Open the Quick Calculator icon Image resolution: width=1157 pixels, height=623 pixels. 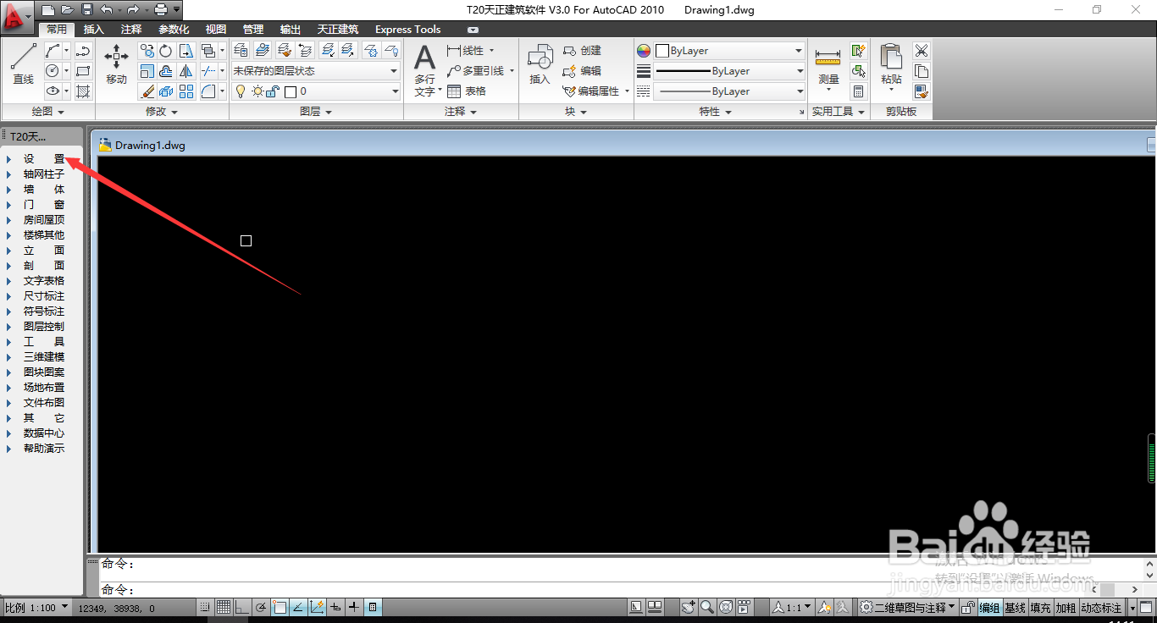pos(859,91)
